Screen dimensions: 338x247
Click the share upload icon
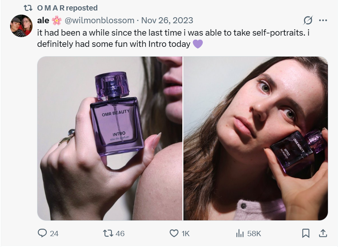coord(322,233)
